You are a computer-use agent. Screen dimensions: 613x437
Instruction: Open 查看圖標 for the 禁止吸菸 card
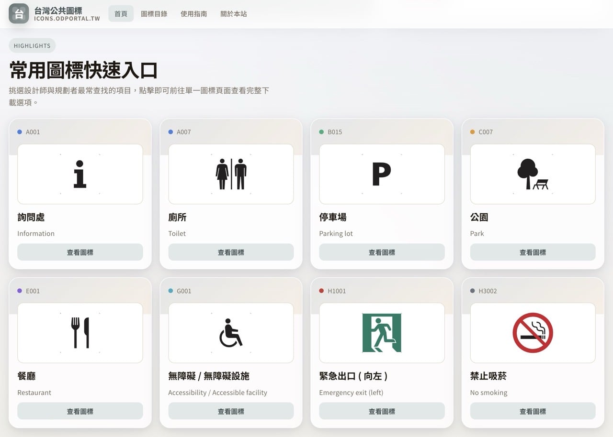(x=533, y=411)
